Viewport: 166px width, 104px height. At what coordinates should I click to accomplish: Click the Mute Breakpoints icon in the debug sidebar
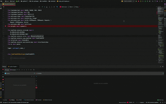(3, 82)
